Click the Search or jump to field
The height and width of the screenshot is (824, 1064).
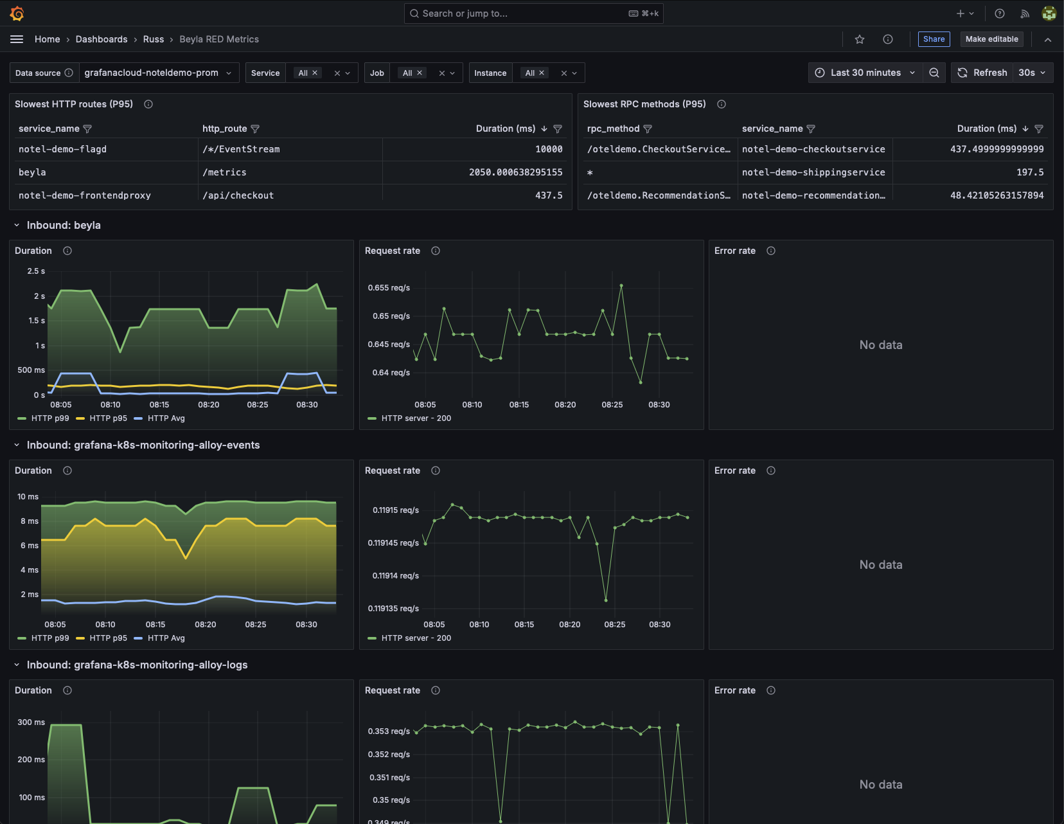pos(533,13)
